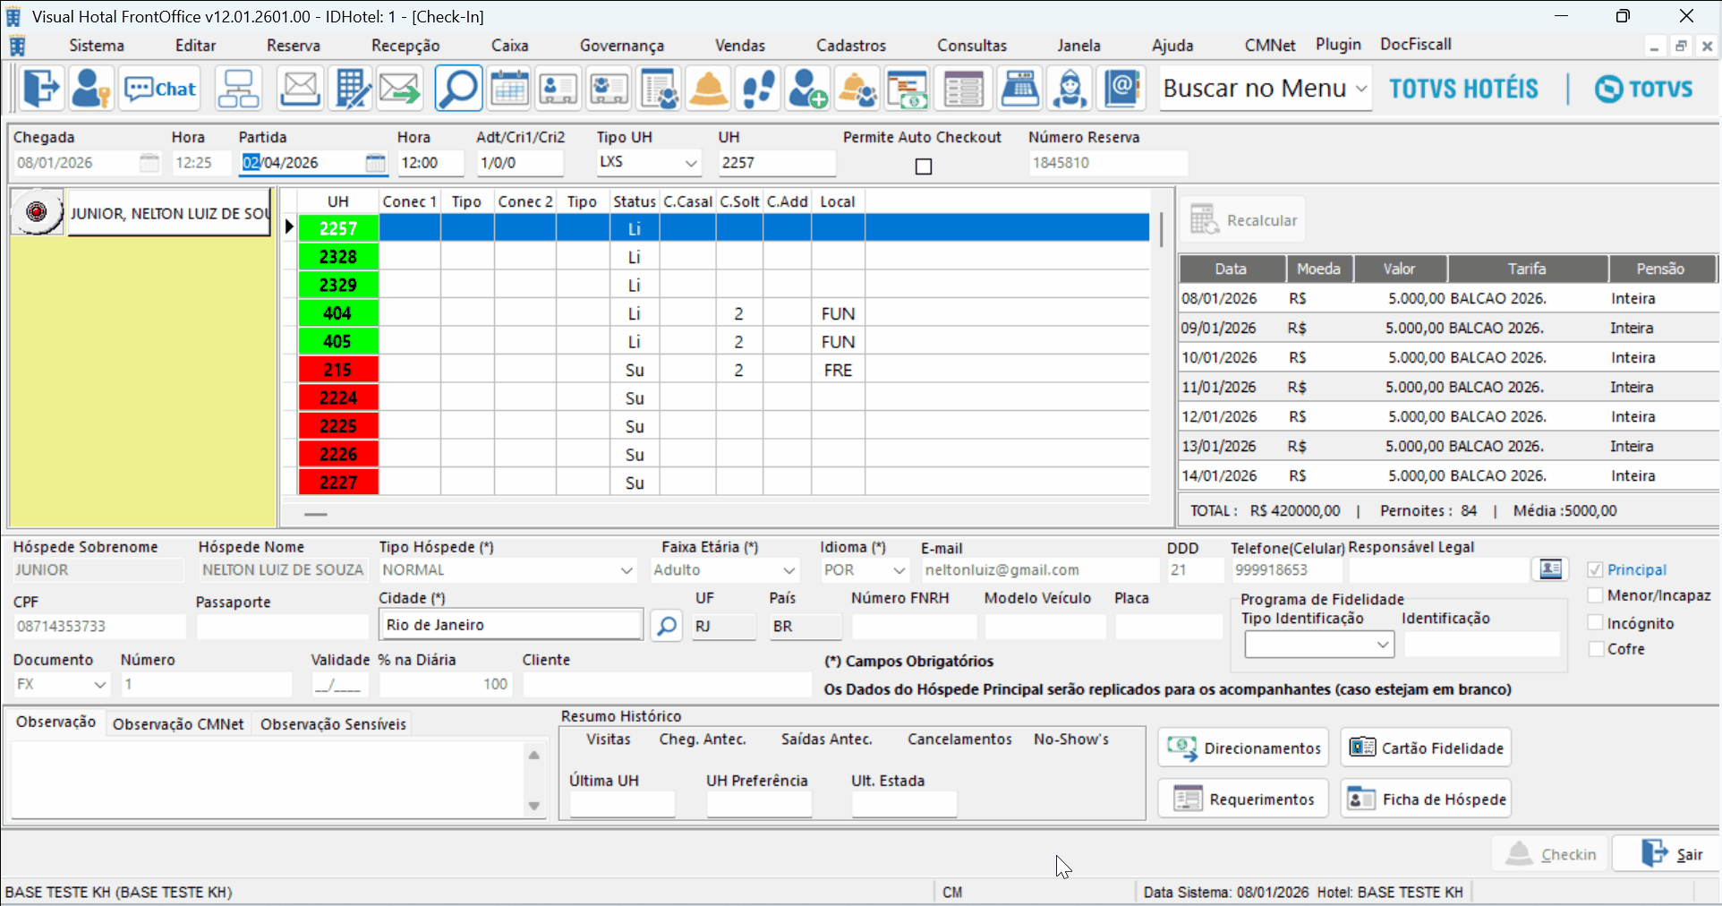Open the Buscar no Menu dropdown
This screenshot has height=906, width=1722.
pos(1361,89)
